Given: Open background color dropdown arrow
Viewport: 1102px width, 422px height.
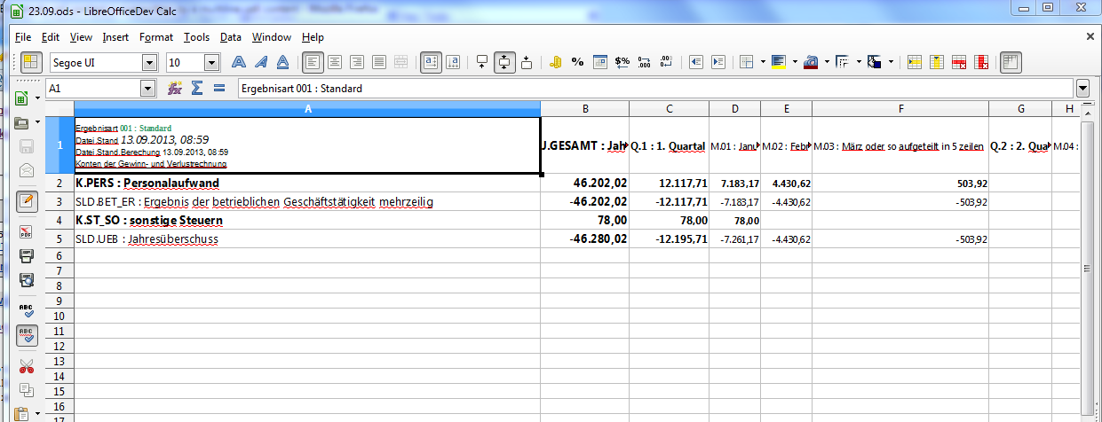Looking at the screenshot, I should pos(795,62).
